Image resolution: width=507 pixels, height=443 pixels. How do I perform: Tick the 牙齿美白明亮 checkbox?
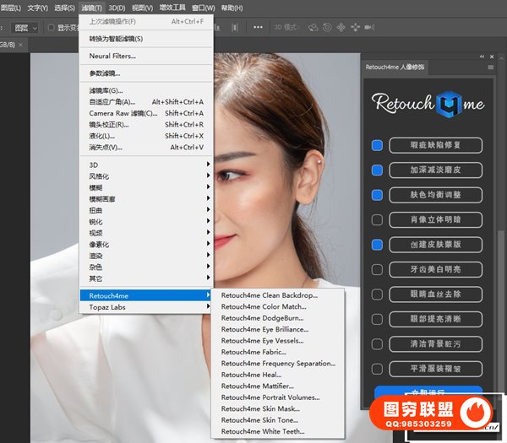pyautogui.click(x=377, y=270)
